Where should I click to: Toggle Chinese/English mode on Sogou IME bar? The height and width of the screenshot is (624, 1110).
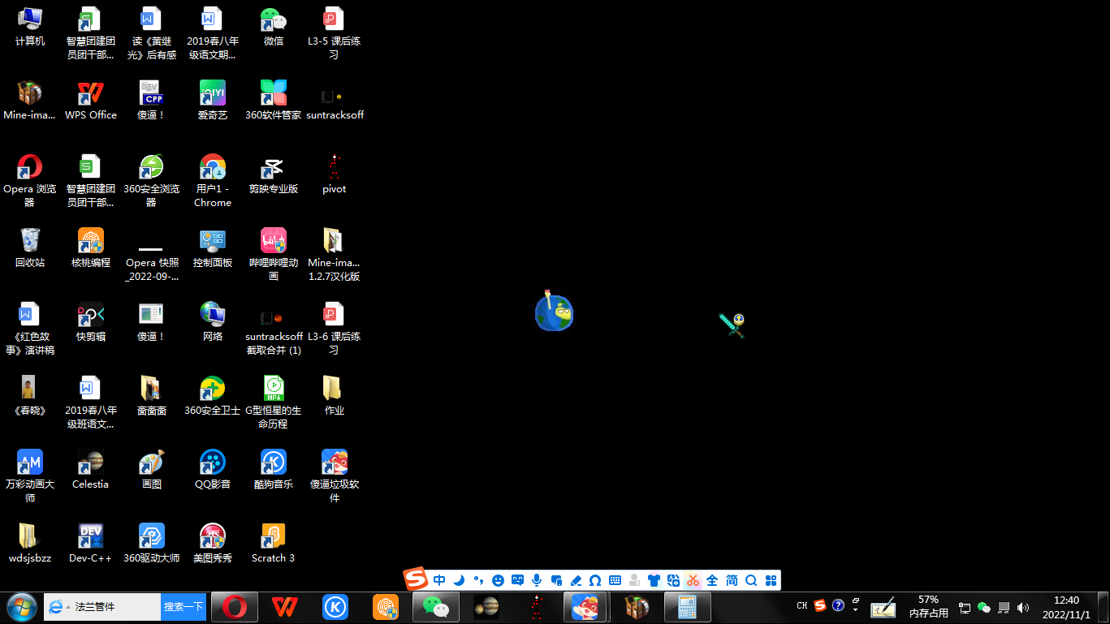(439, 580)
